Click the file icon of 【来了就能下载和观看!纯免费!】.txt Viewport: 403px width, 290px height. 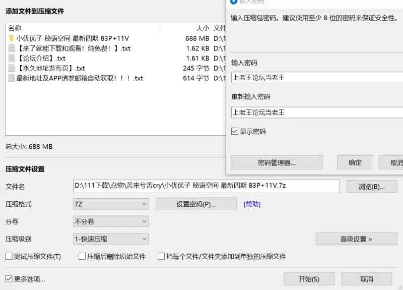(11, 48)
